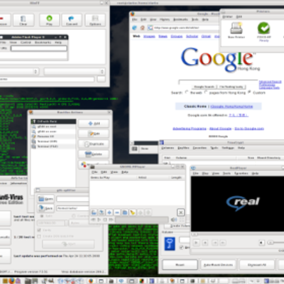
Task: Click the Firefox window icon in the taskbar middle
Action: pyautogui.click(x=91, y=281)
